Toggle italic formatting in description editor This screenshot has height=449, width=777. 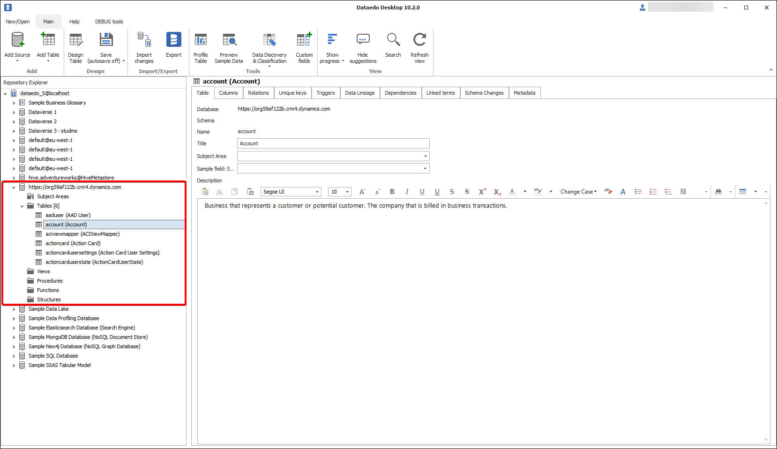[407, 192]
